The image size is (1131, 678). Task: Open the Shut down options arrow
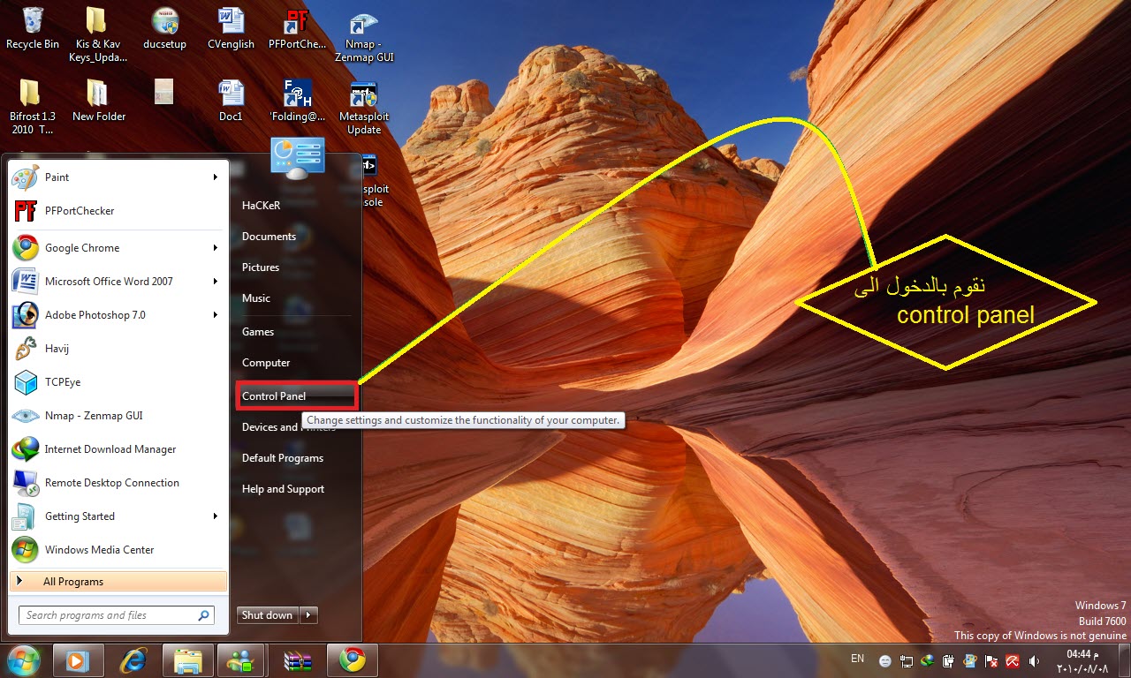pyautogui.click(x=308, y=615)
